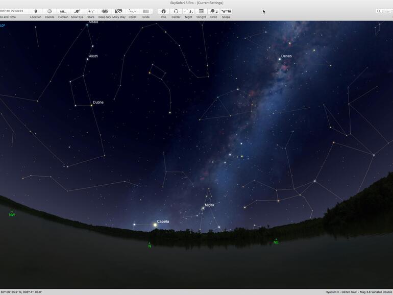Click the search field at top right
The image size is (393, 295).
[x=384, y=11]
